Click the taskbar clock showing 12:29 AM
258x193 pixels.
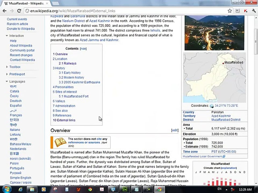coord(245,190)
